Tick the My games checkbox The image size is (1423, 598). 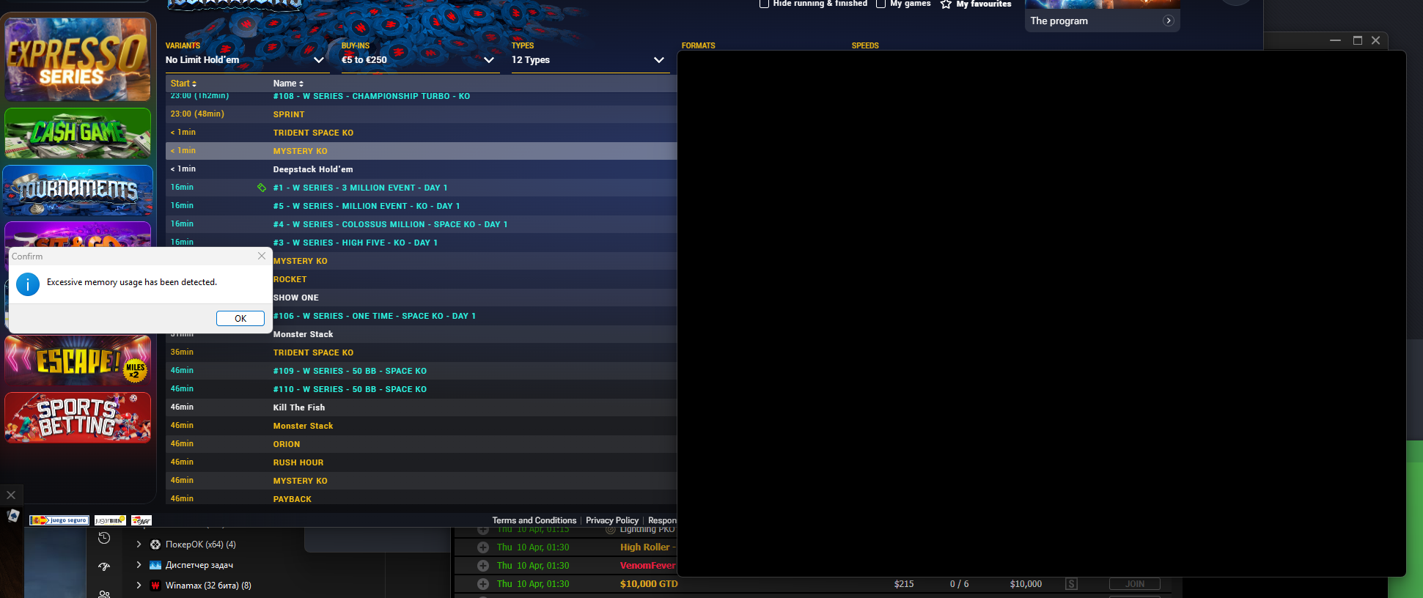click(881, 4)
